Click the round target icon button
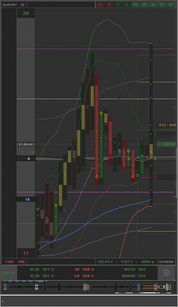Screen dimensions: 178x307 tap(166, 273)
